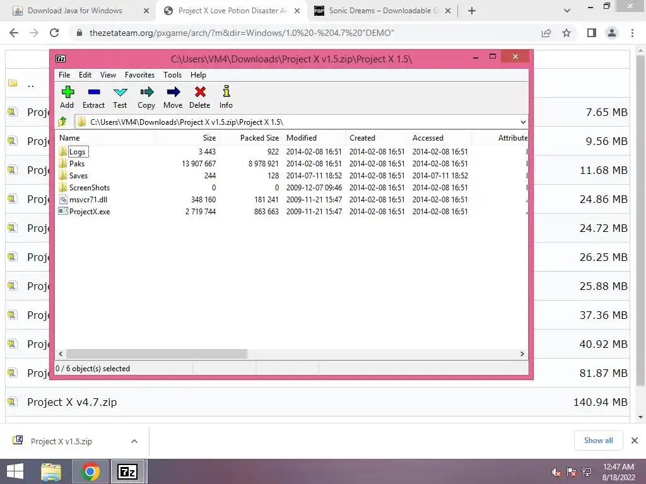Open Project X v4.7.zip link on webpage
The width and height of the screenshot is (646, 484).
coord(72,402)
